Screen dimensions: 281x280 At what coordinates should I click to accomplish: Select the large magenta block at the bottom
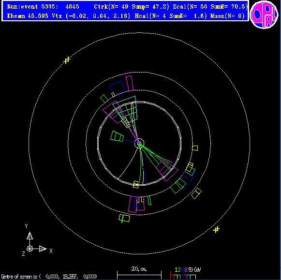(x=136, y=204)
